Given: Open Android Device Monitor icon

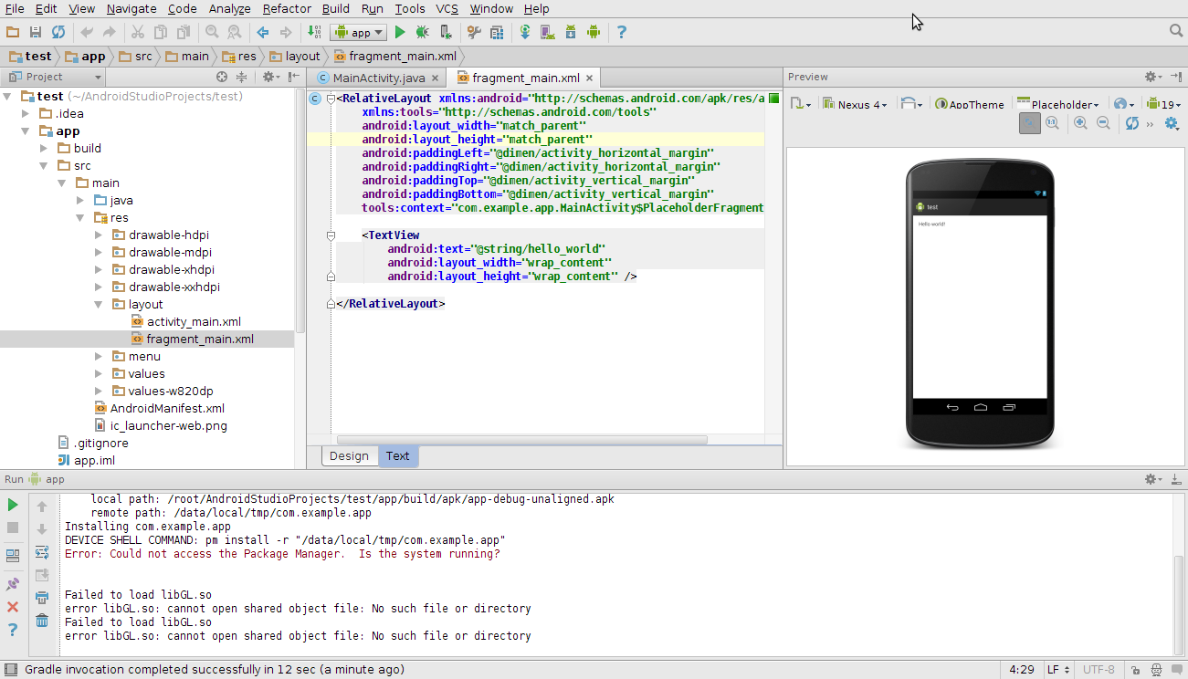Looking at the screenshot, I should tap(594, 32).
